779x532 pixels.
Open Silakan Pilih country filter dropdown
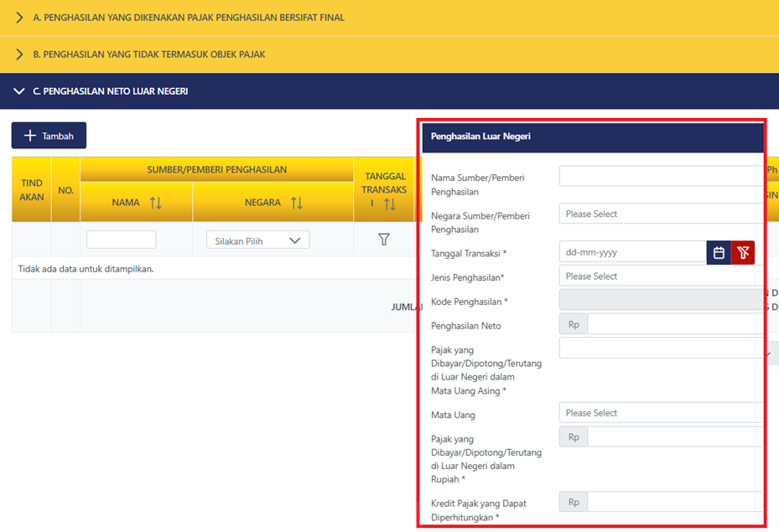(x=257, y=240)
